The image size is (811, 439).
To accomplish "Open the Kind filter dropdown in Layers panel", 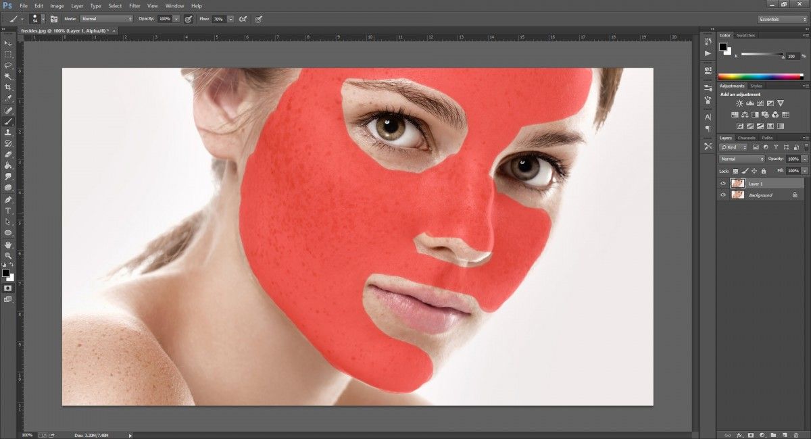I will coord(733,147).
